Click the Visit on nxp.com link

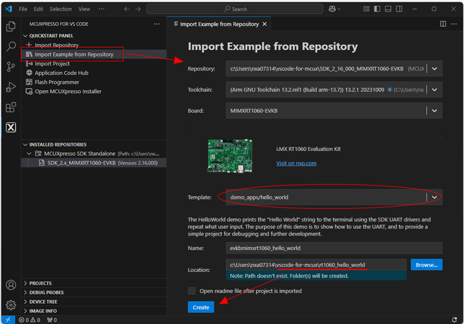point(296,163)
